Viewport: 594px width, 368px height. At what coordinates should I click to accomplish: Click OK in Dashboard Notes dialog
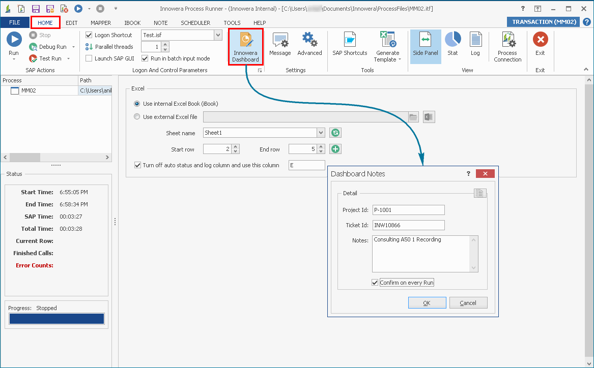[x=427, y=302]
